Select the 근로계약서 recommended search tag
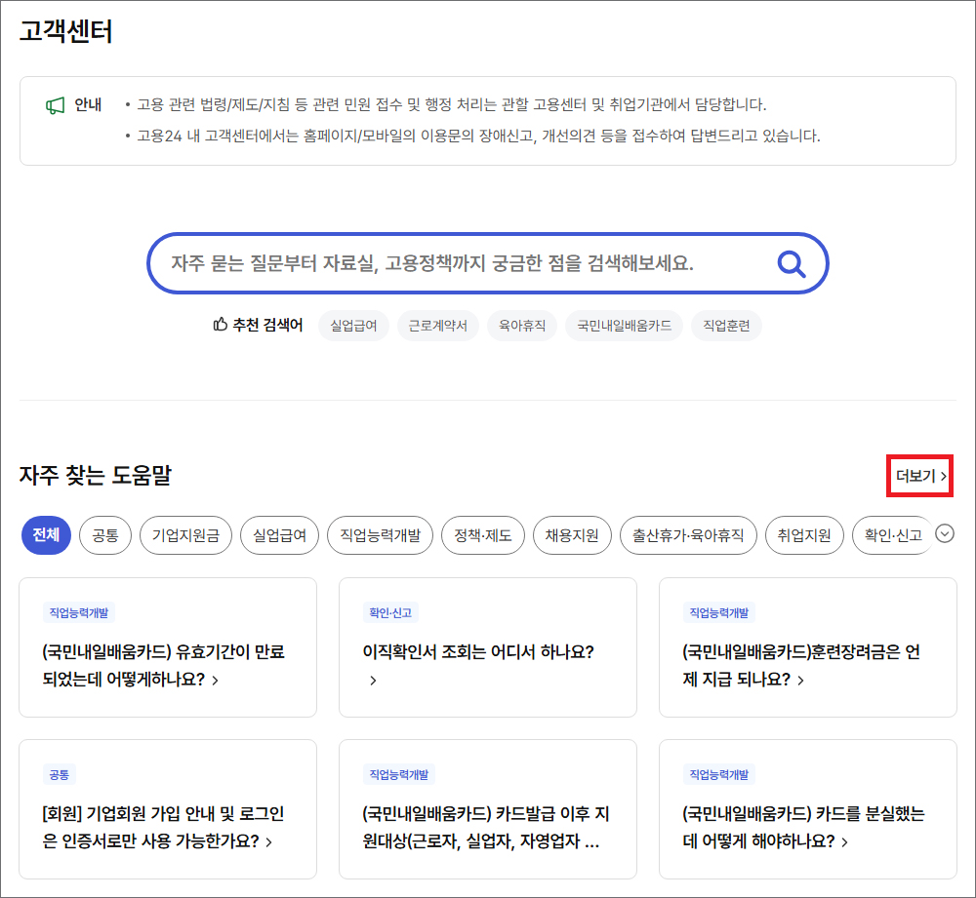The image size is (976, 898). 437,327
